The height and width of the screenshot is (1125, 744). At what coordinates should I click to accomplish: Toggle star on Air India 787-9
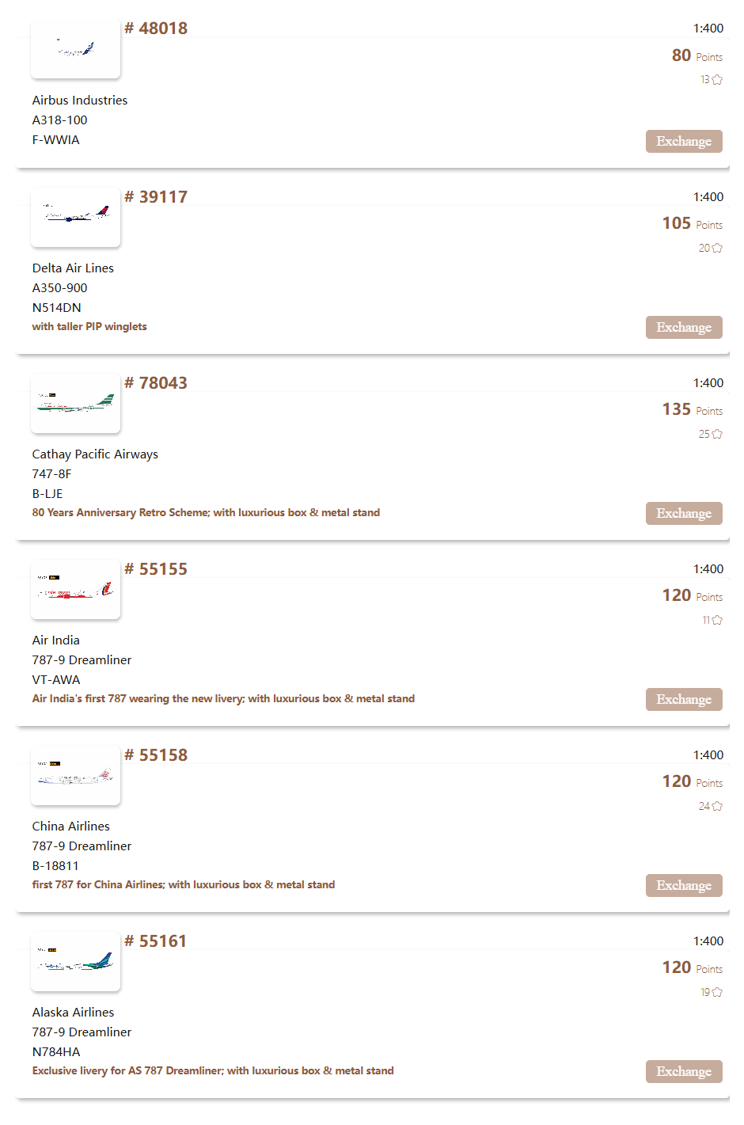tap(717, 620)
